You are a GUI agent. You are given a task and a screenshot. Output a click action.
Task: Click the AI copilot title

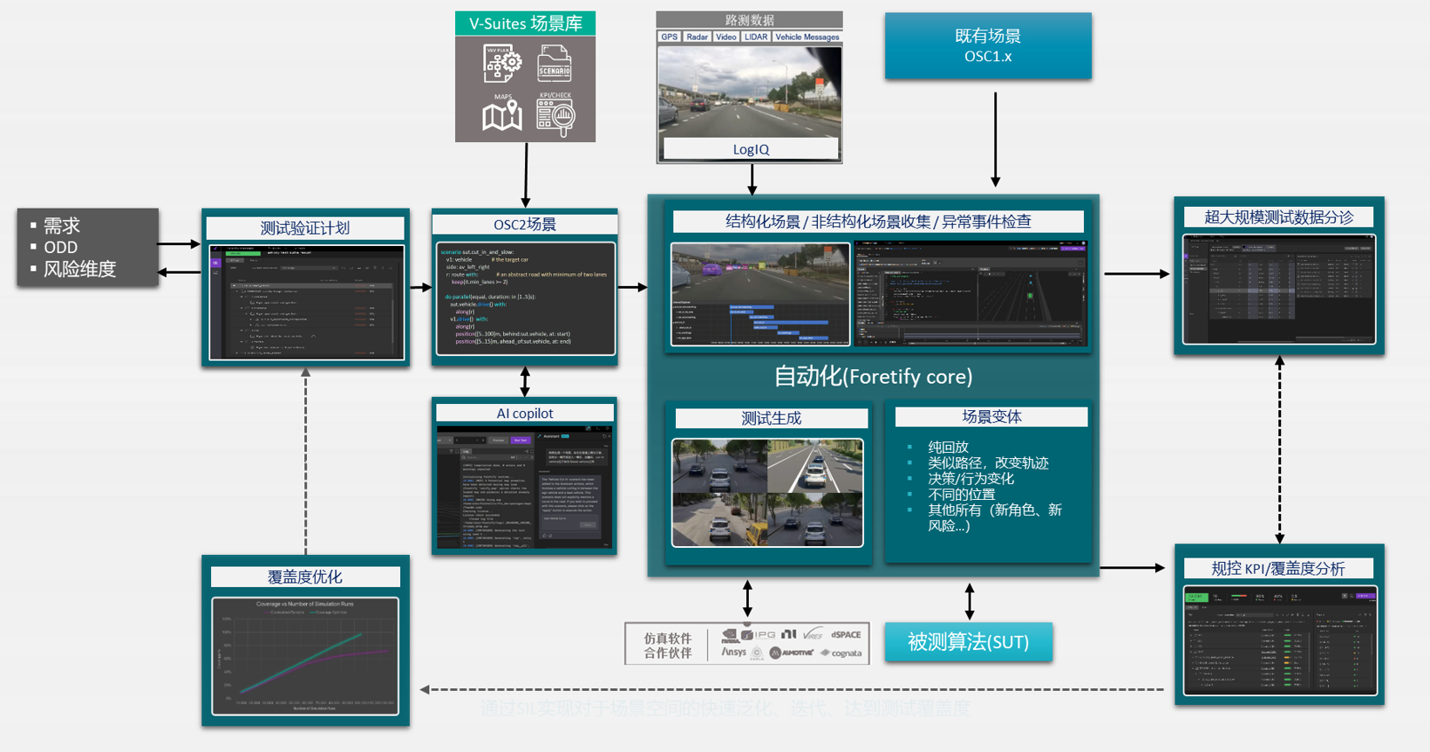(x=525, y=413)
